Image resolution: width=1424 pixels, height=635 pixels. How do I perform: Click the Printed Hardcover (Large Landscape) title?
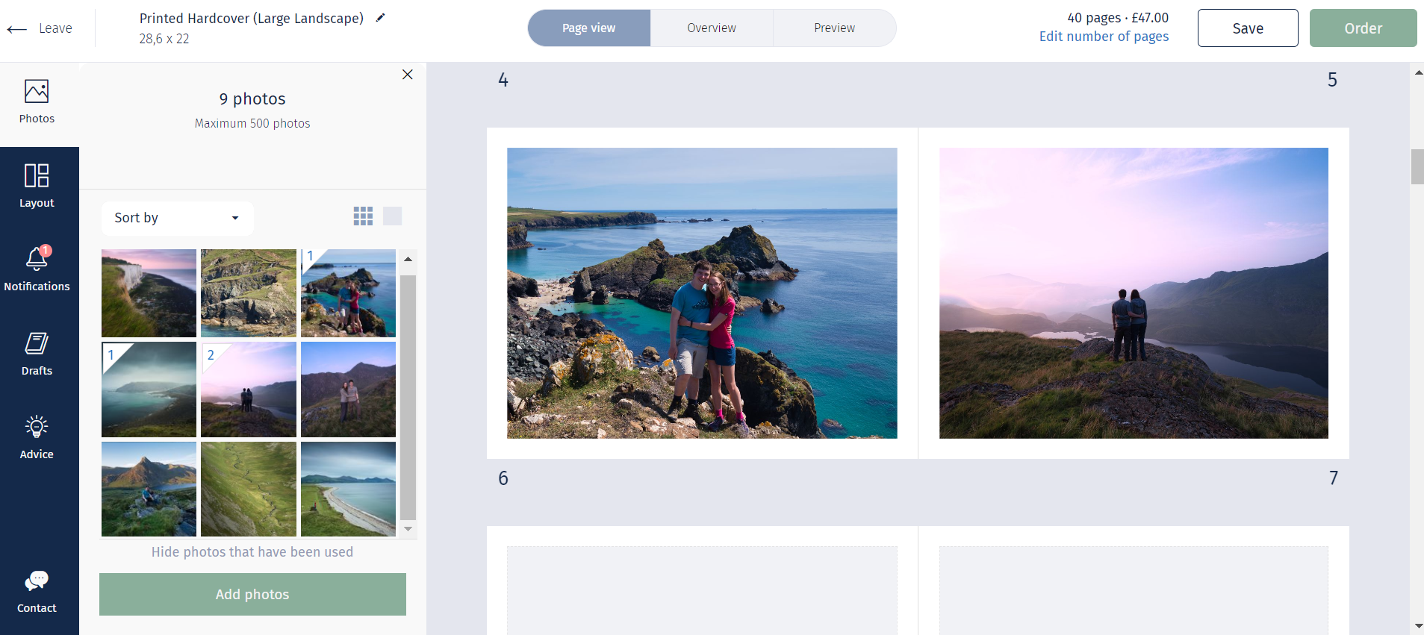click(x=252, y=18)
